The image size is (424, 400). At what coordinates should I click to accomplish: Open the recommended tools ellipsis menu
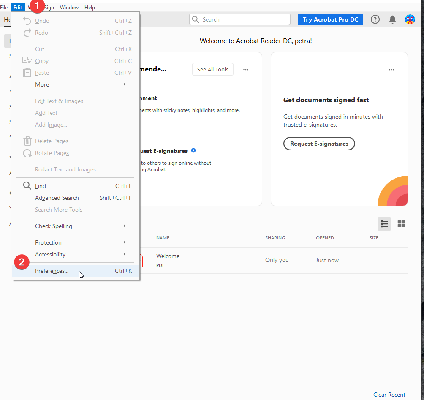pos(246,70)
